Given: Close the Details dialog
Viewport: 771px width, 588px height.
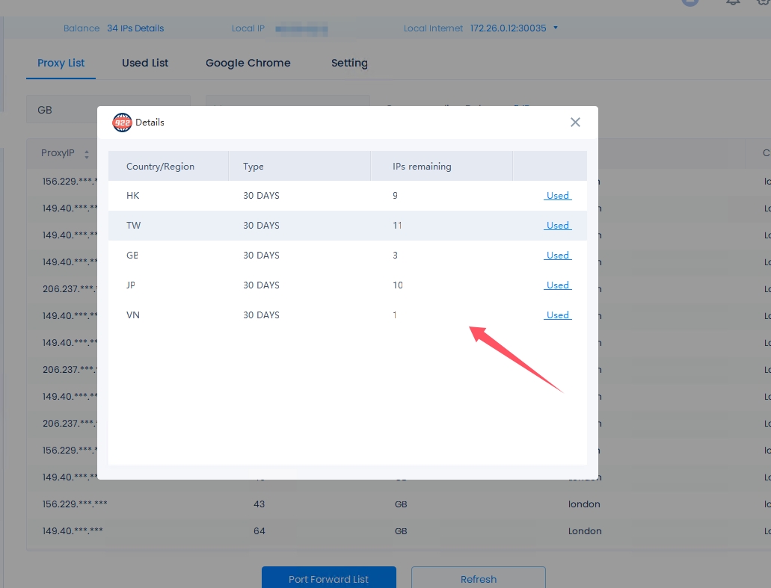Looking at the screenshot, I should [x=575, y=123].
